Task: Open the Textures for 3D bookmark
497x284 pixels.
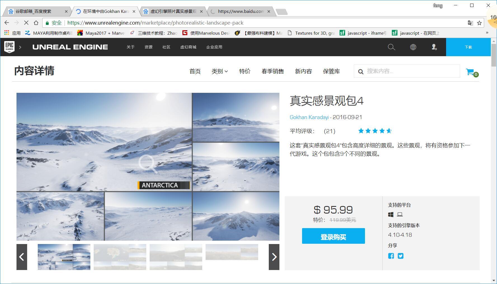Action: tap(311, 33)
